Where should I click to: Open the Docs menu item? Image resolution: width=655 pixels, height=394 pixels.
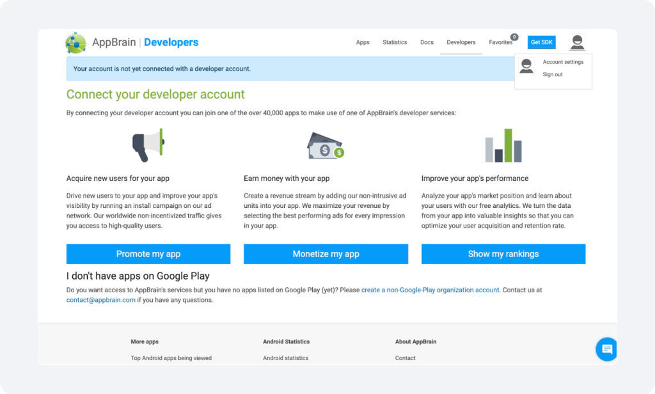(x=427, y=42)
